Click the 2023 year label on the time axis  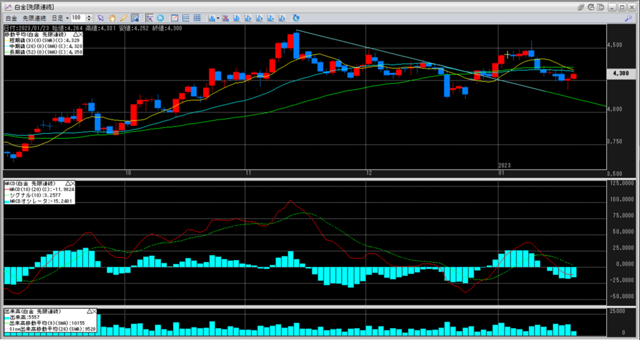click(504, 165)
